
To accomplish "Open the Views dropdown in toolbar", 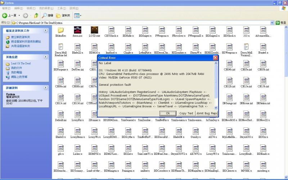I will coord(78,15).
